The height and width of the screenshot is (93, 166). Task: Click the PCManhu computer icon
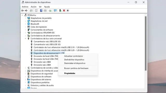pos(25,15)
